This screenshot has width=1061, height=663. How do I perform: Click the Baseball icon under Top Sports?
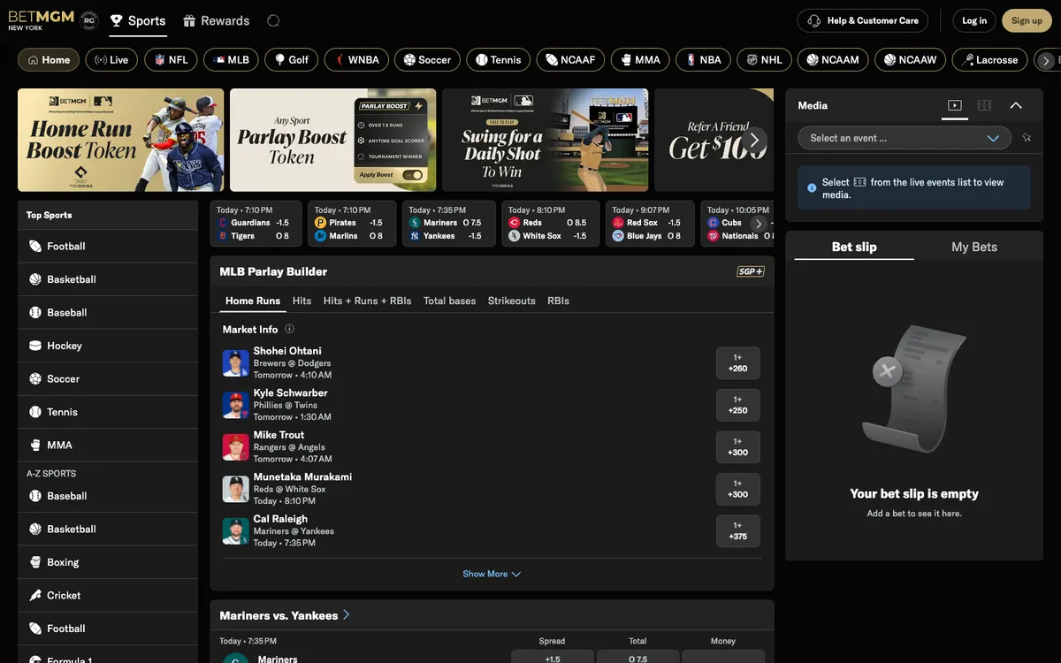35,313
